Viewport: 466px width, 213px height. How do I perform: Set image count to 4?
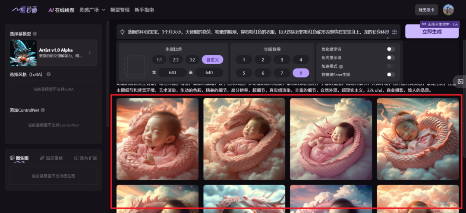click(301, 60)
